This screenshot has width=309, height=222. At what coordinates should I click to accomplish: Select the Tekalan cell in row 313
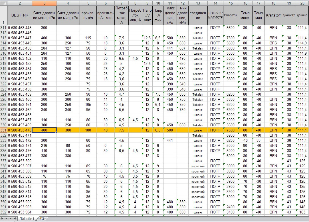(x=198, y=38)
